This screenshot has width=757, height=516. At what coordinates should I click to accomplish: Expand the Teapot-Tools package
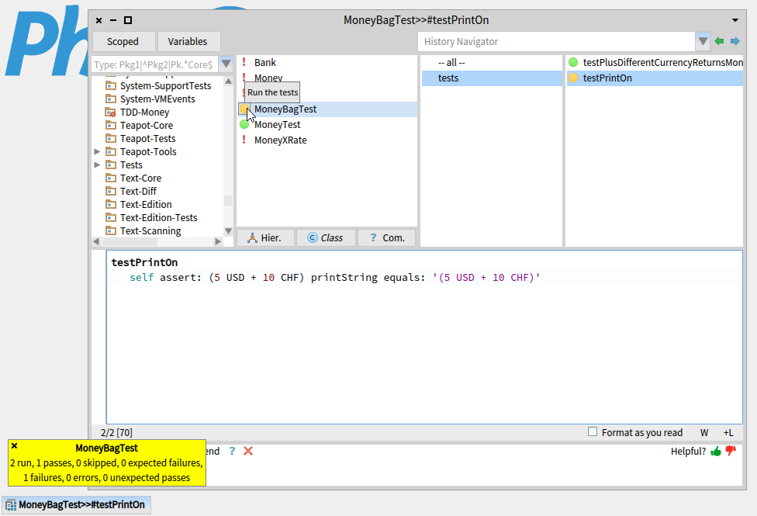click(x=97, y=152)
